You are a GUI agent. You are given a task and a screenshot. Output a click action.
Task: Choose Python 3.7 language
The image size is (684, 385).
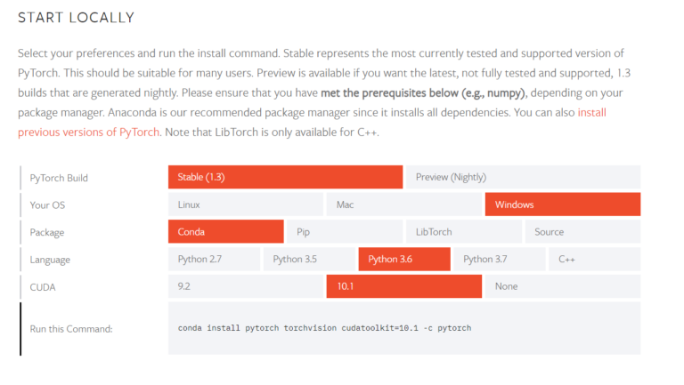coord(500,259)
